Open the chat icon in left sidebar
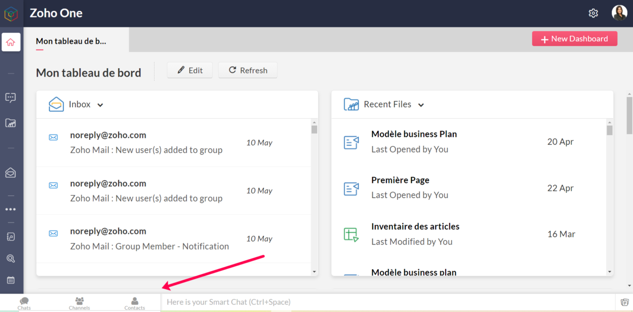 pos(11,97)
